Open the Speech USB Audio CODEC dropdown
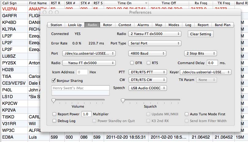Screen dimensions: 248x142 pyautogui.click(x=147, y=88)
